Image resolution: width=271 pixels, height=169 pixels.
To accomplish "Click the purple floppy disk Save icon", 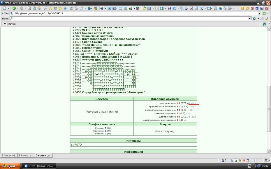I will click(169, 8).
